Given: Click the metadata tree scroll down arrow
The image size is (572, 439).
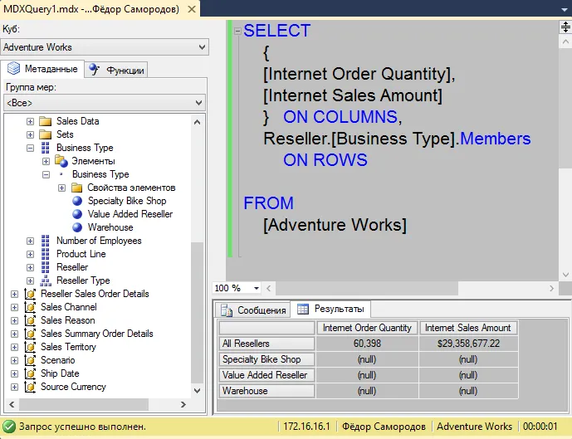Looking at the screenshot, I should [197, 391].
